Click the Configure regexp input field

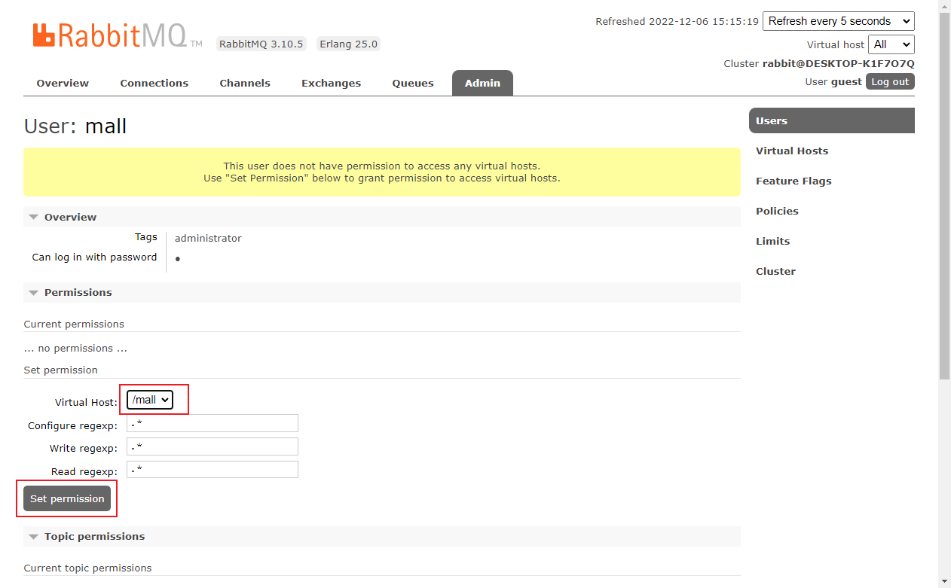click(213, 423)
